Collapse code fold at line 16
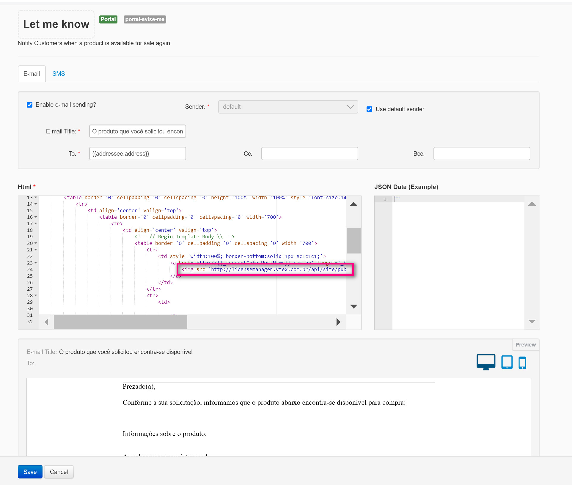Viewport: 572px width, 485px height. (36, 217)
